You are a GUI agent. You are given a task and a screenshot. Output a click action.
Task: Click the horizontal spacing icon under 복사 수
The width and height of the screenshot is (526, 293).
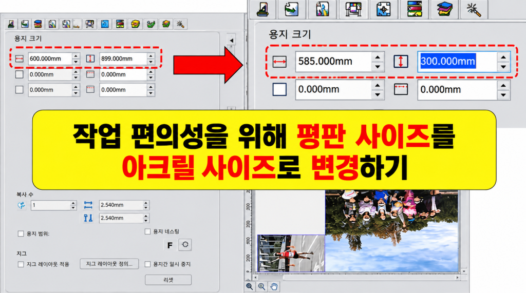[x=88, y=205]
